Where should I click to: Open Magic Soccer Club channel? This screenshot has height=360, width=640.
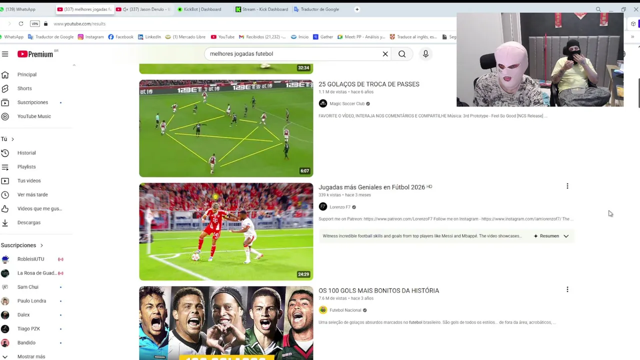346,104
